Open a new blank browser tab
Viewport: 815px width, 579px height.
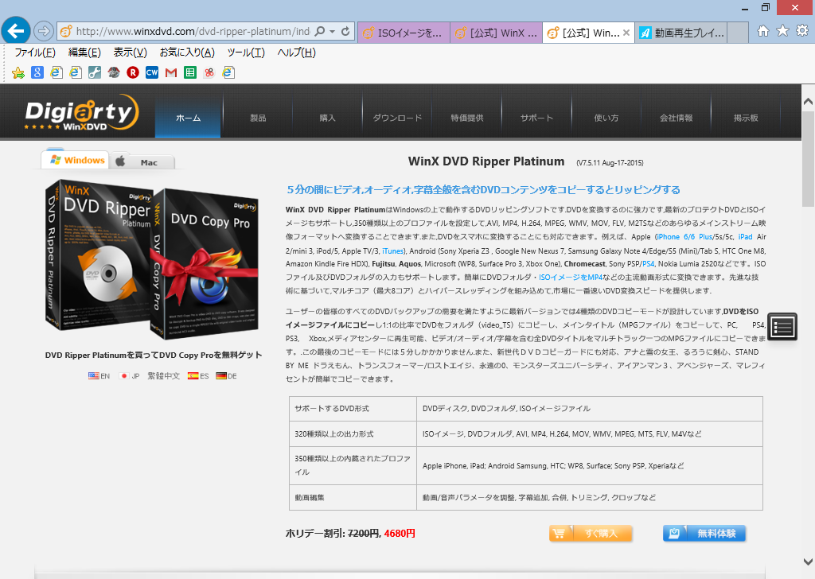coord(738,33)
